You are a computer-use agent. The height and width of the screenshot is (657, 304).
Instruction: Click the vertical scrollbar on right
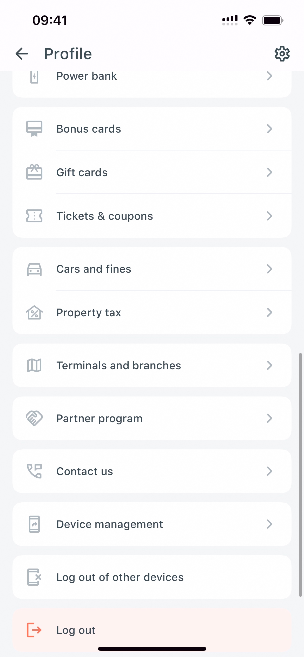300,475
